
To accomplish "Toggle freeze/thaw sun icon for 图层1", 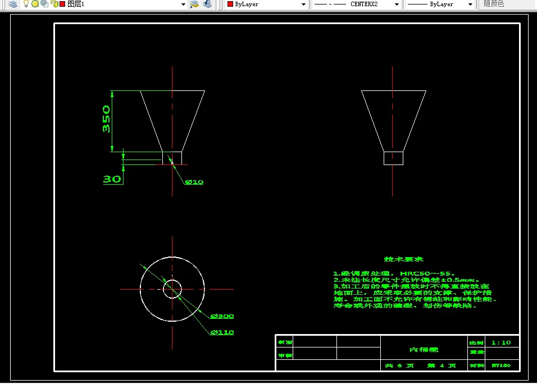I will (35, 4).
